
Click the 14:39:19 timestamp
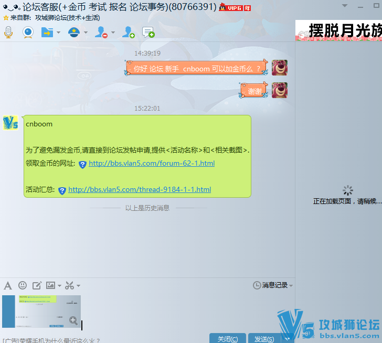[x=147, y=53]
